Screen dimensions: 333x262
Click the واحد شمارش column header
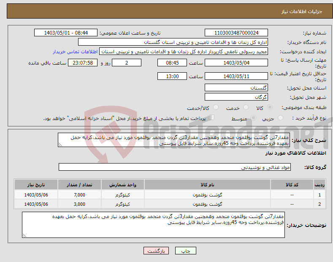[123, 185]
